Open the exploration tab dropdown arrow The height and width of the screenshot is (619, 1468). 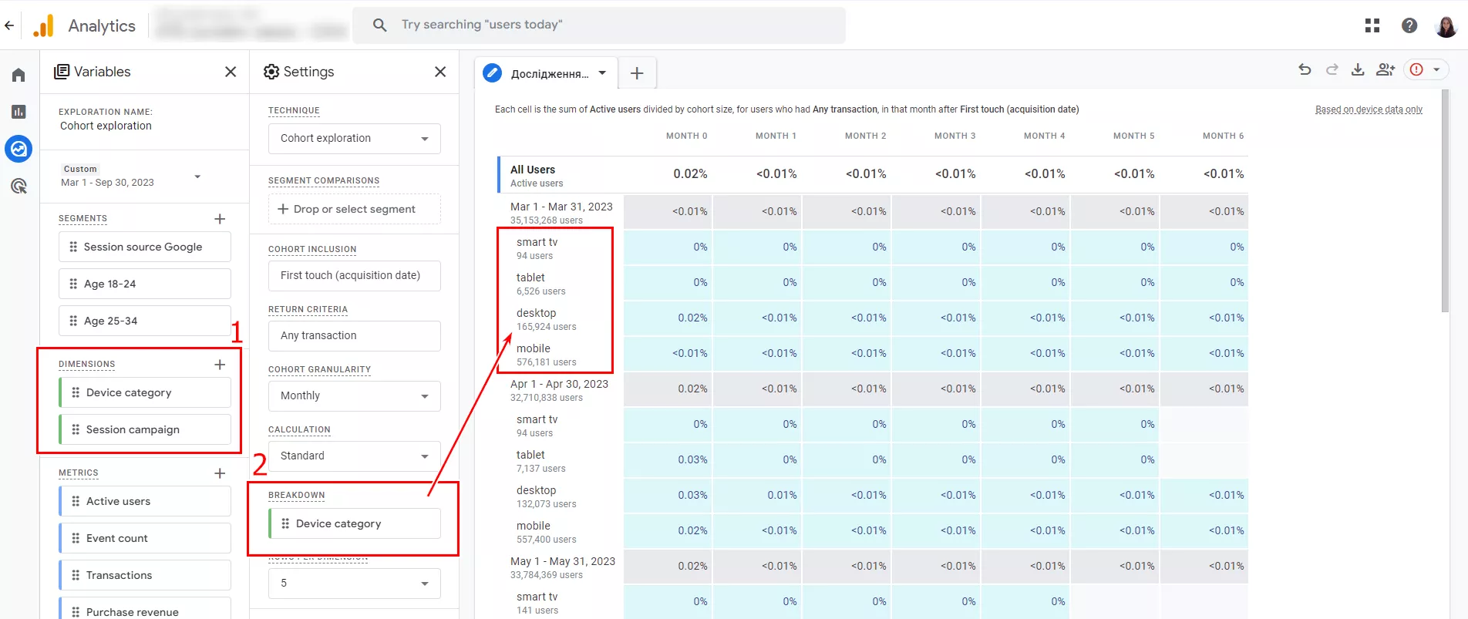coord(602,73)
